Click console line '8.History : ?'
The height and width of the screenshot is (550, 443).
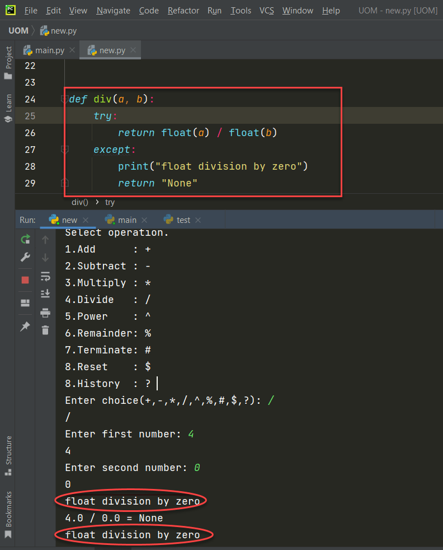coord(108,384)
